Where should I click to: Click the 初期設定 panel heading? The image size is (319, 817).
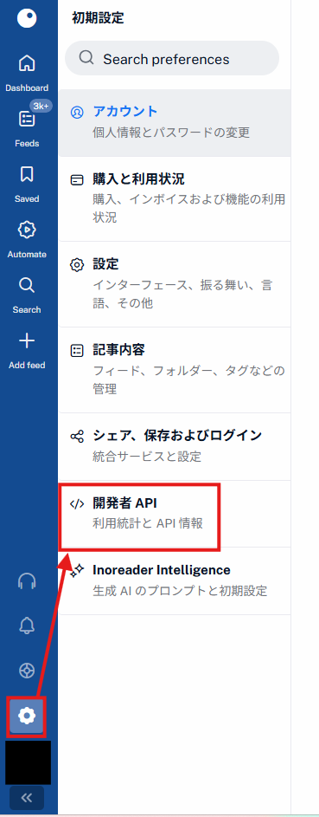[x=99, y=18]
